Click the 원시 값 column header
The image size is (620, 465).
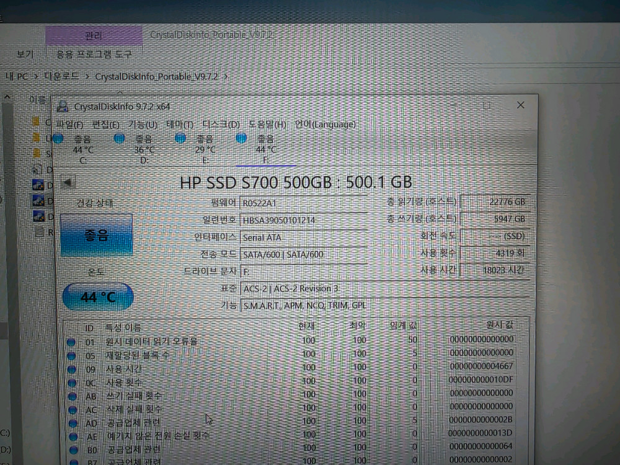499,325
